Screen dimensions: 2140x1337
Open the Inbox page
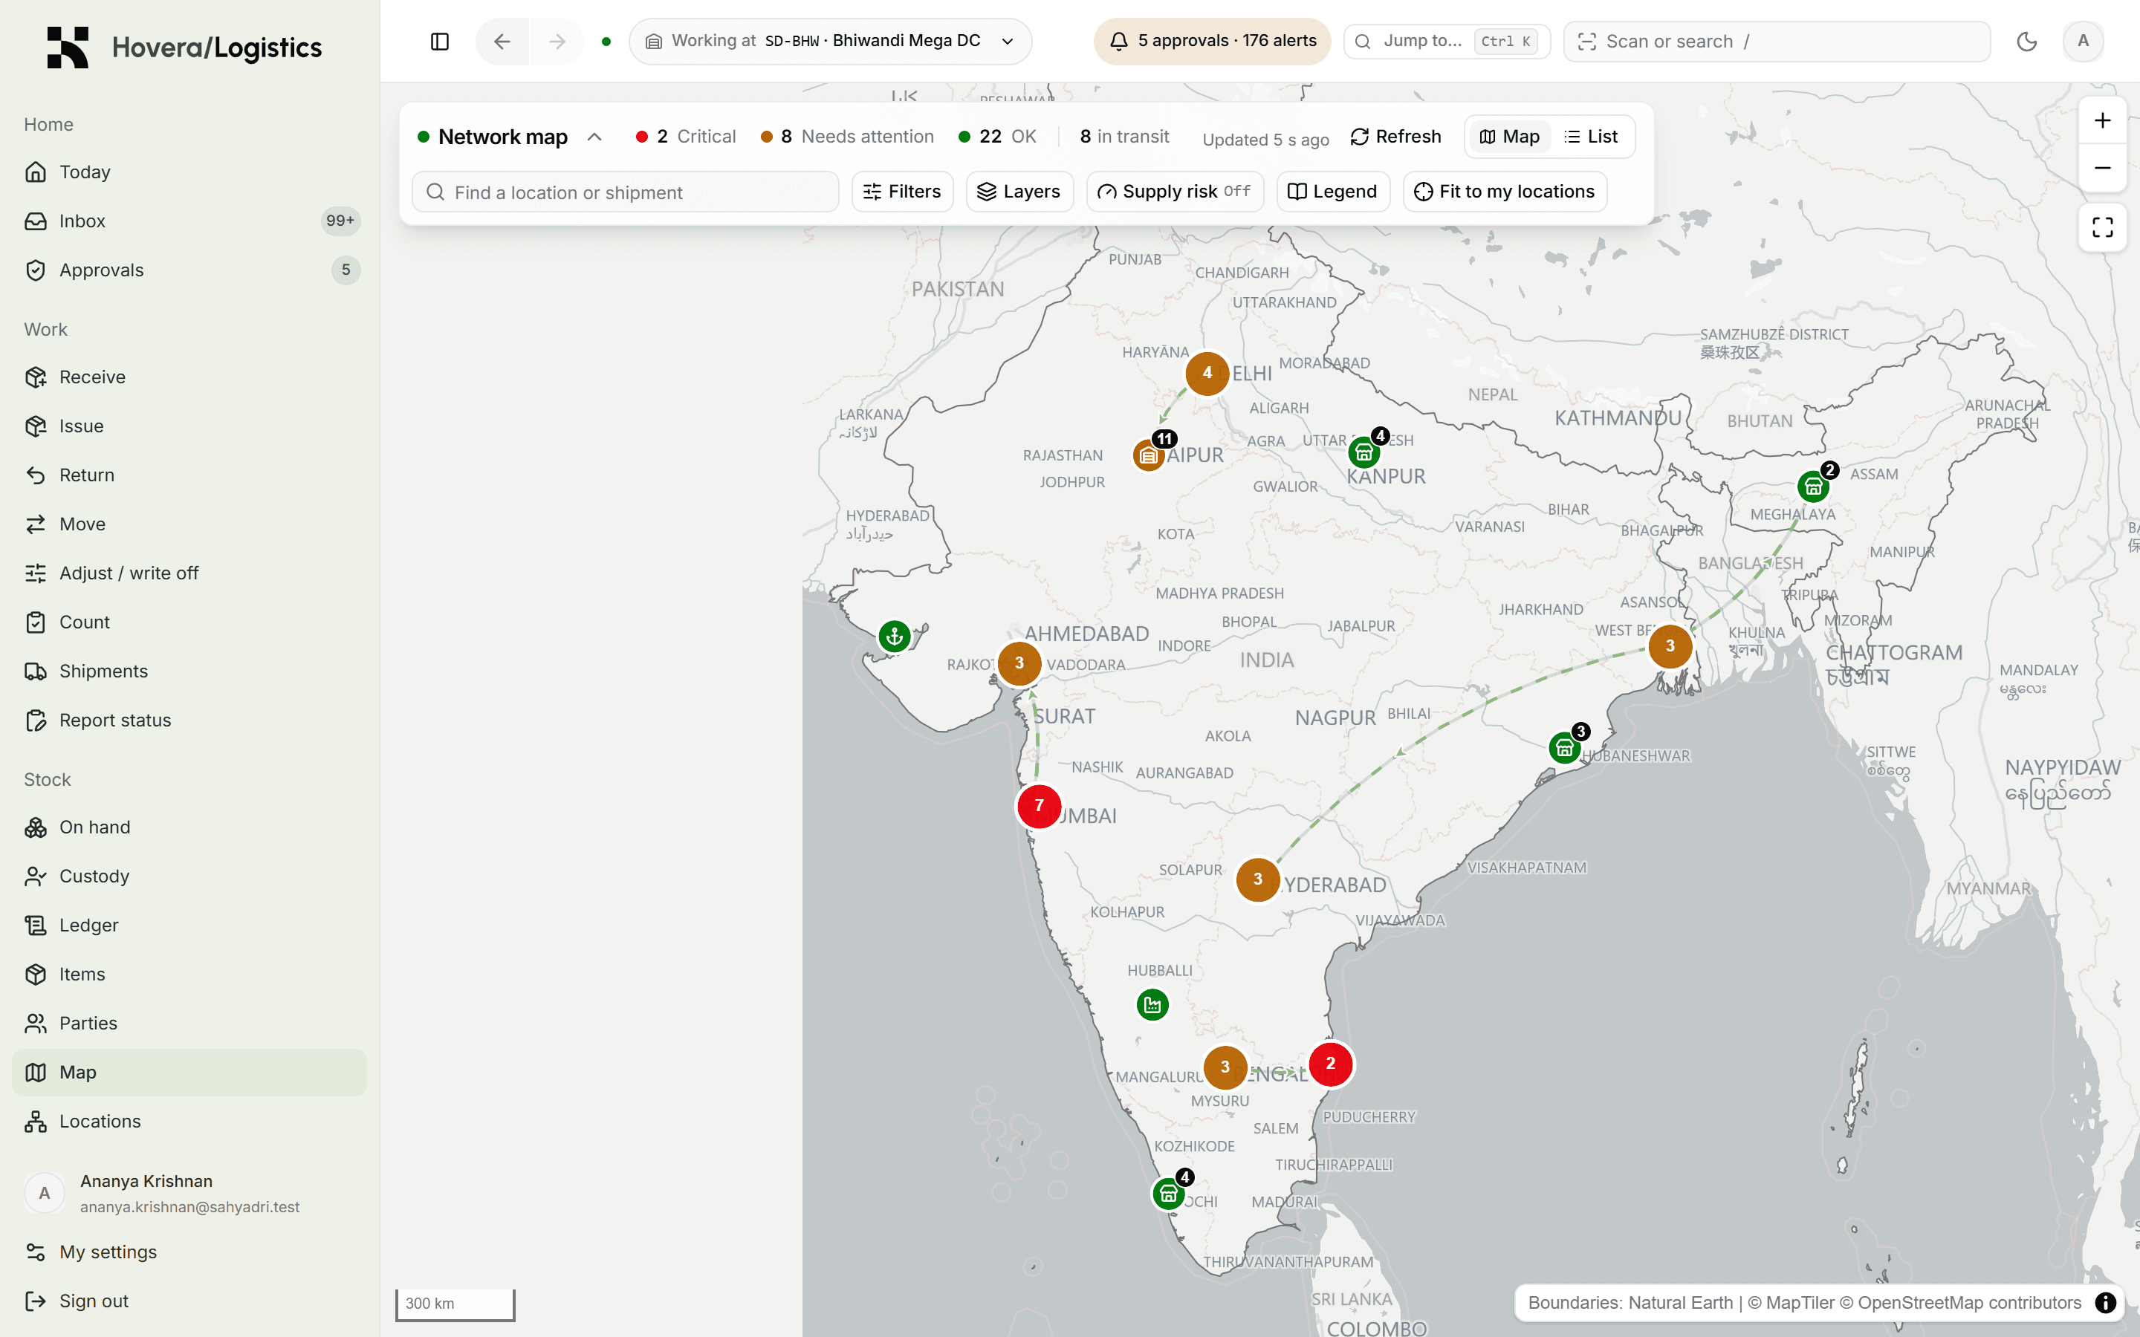[x=189, y=221]
